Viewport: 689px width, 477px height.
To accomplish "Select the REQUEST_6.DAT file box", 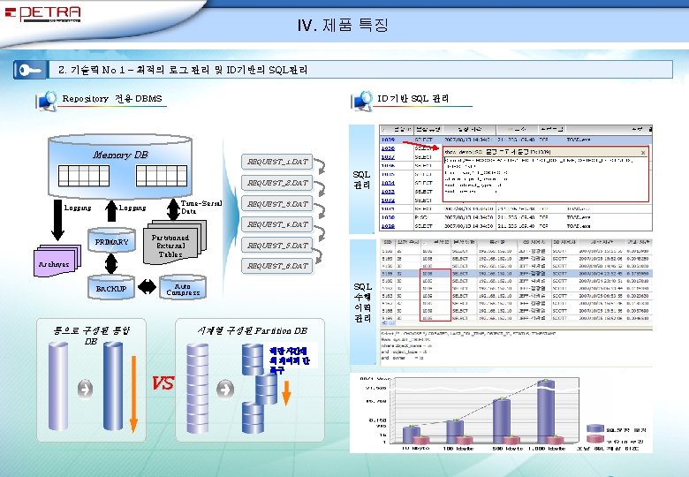I will coord(276,266).
